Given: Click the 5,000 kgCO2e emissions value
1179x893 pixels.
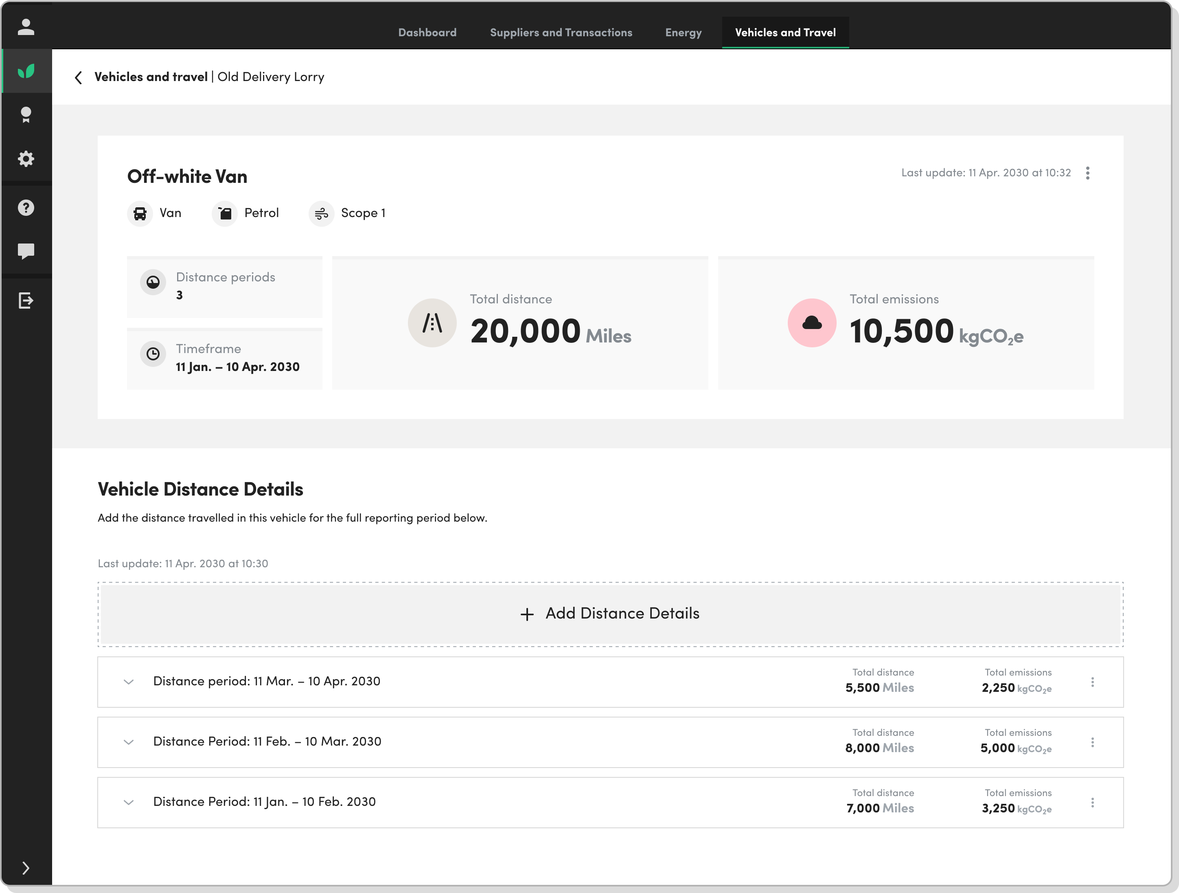Looking at the screenshot, I should pos(1016,748).
